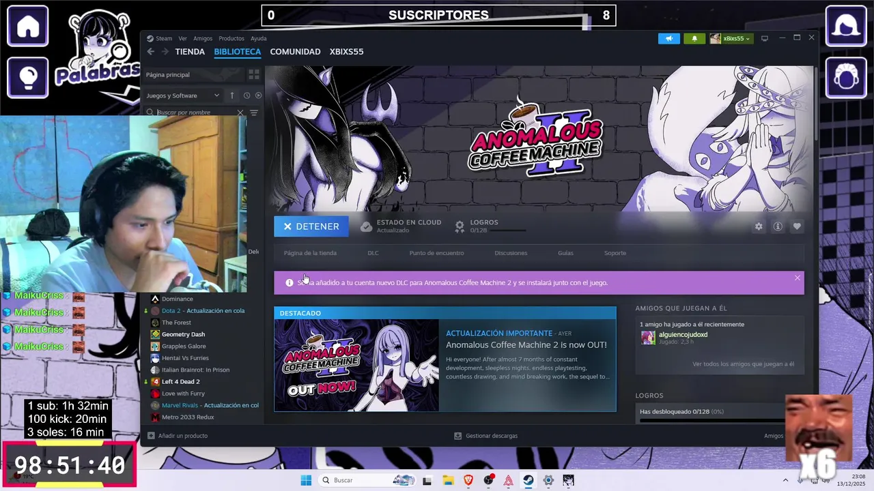Stop the game with DETENER button
The width and height of the screenshot is (874, 491).
click(311, 226)
